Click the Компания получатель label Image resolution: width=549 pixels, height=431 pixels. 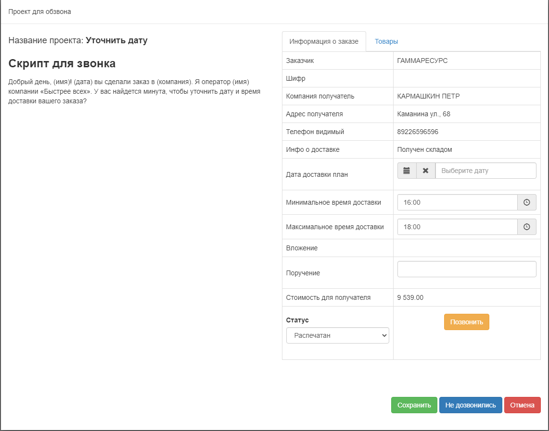pos(320,96)
